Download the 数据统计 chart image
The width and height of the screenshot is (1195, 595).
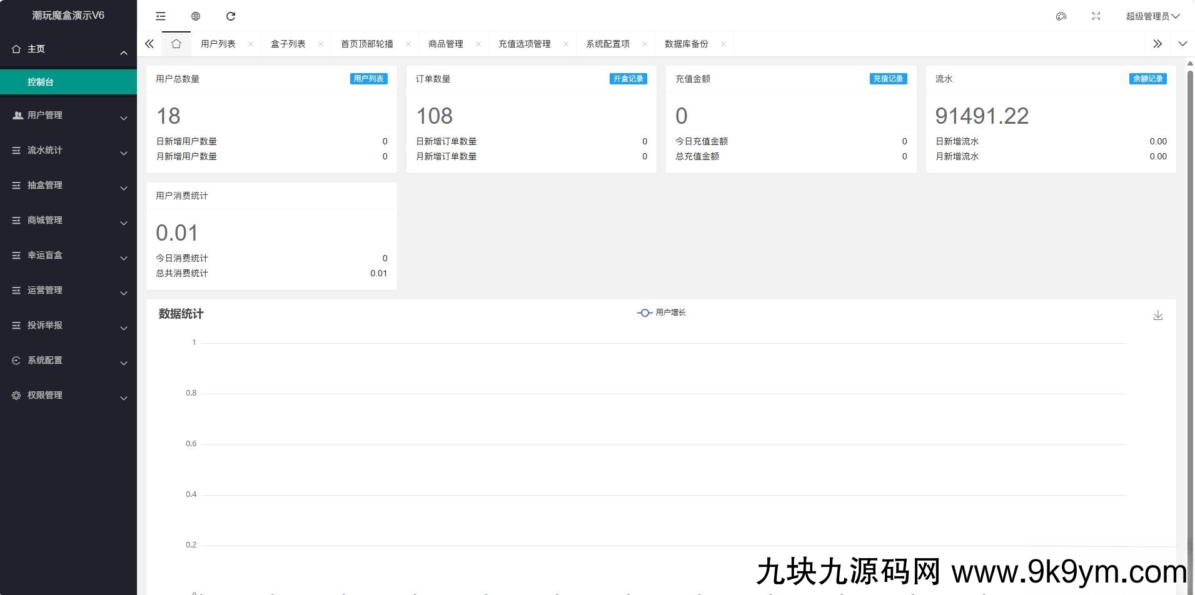click(1157, 316)
